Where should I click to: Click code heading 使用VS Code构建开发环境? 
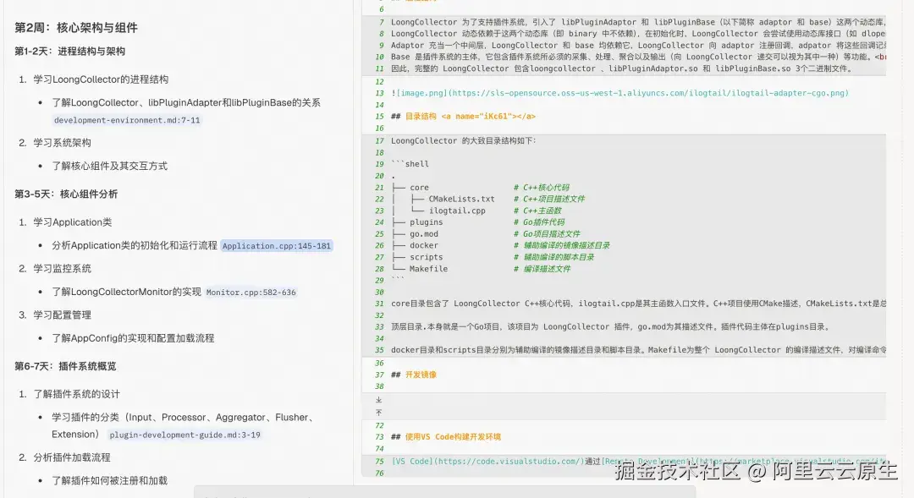click(453, 437)
